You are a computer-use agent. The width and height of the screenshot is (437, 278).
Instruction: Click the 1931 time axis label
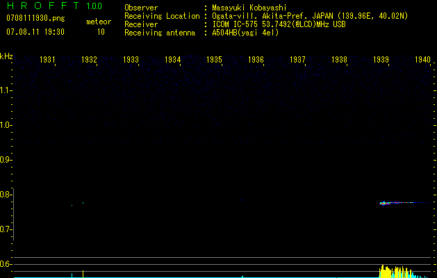(x=47, y=60)
